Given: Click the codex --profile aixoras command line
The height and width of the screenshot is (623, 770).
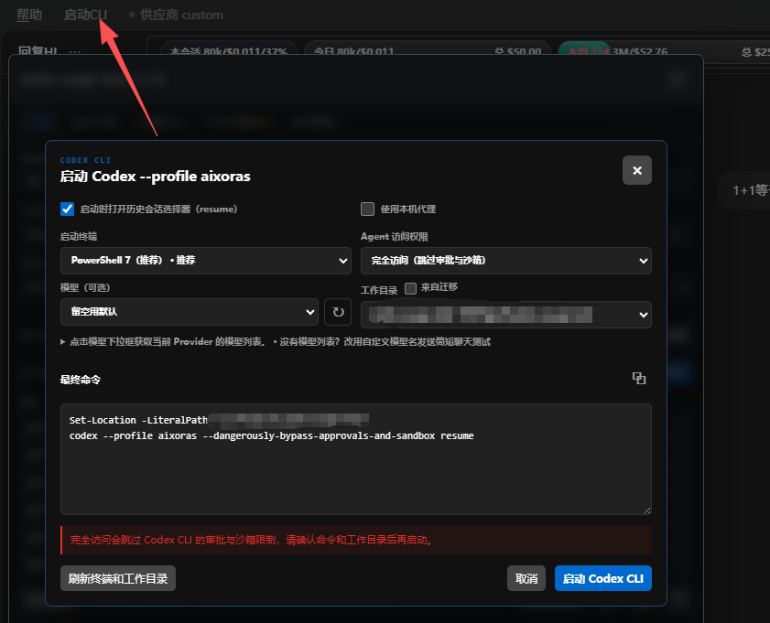Looking at the screenshot, I should point(272,435).
